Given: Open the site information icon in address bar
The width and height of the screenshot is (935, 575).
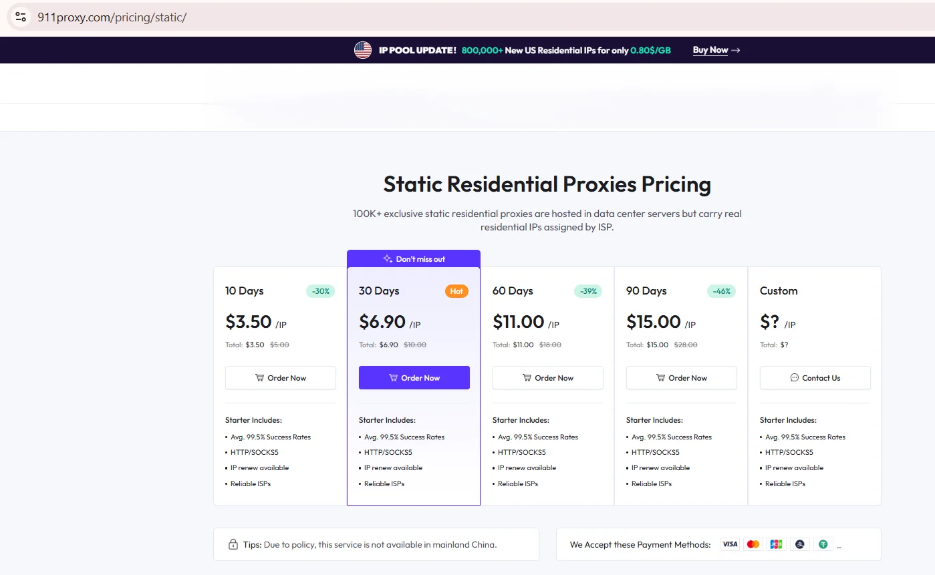Looking at the screenshot, I should pyautogui.click(x=21, y=17).
